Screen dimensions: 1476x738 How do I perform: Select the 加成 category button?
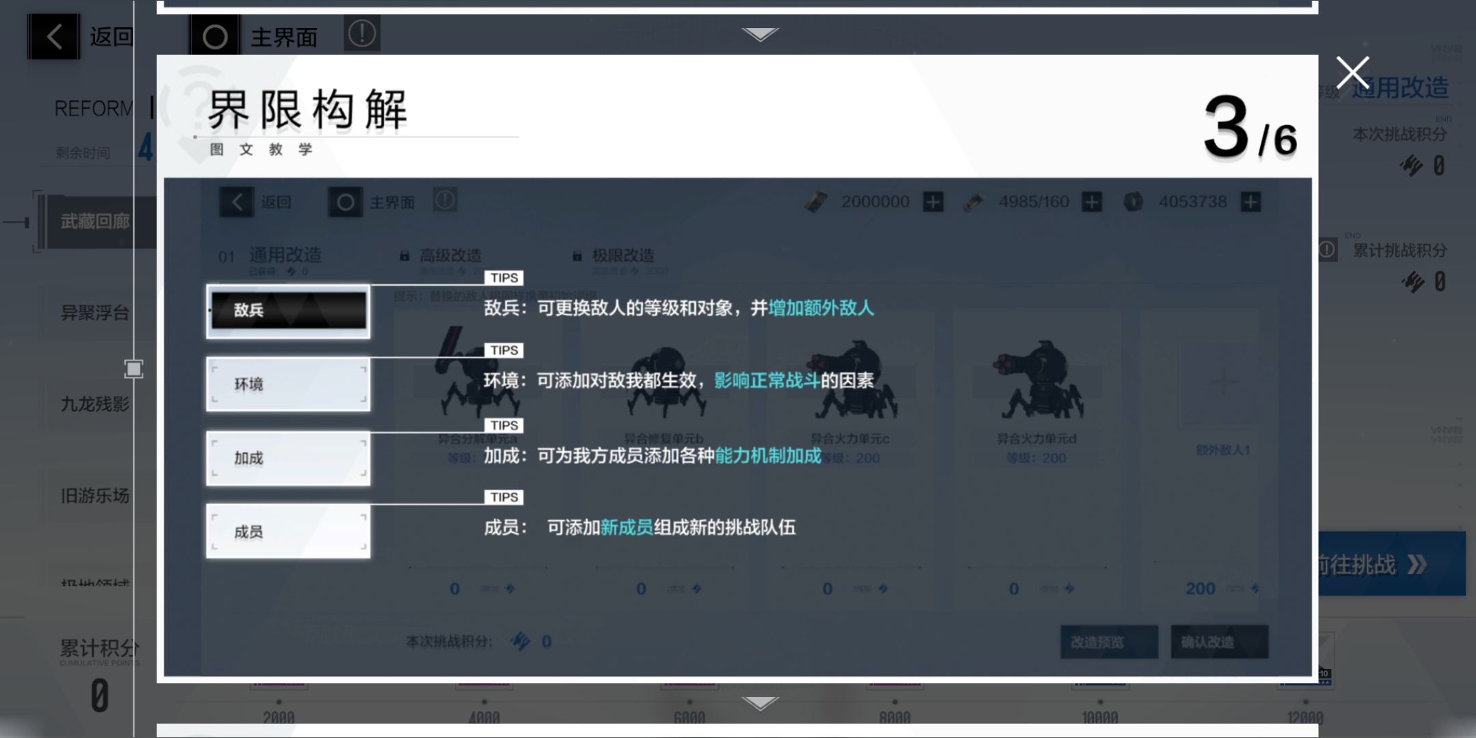pos(288,458)
